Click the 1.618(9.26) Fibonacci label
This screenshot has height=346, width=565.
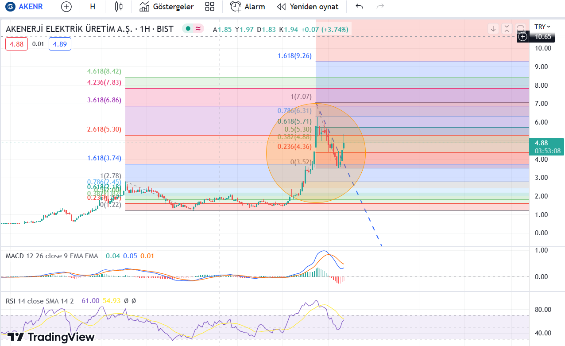coord(295,56)
